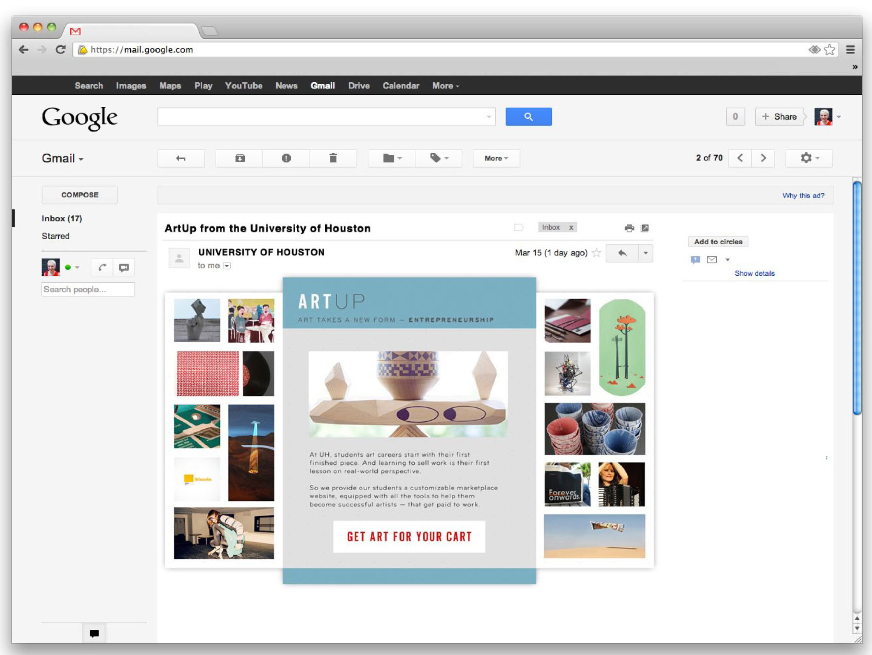
Task: Expand the 'to me' recipient details
Action: pos(227,266)
